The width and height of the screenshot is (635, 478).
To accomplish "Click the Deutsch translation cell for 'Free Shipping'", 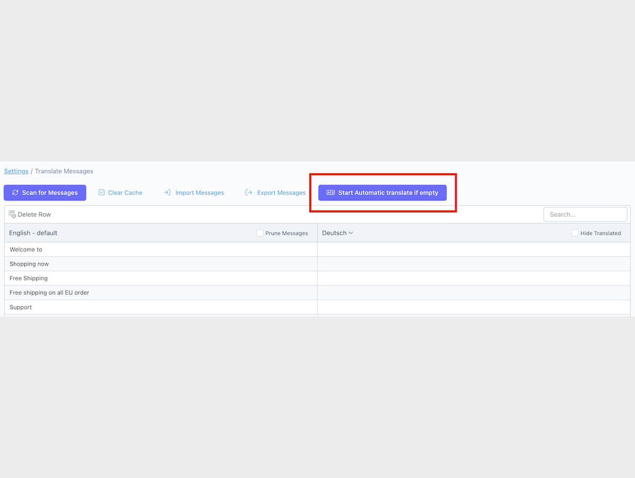I will 474,278.
